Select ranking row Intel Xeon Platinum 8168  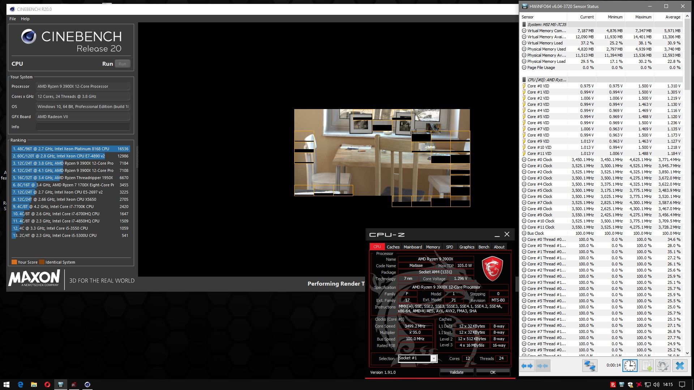tap(70, 149)
